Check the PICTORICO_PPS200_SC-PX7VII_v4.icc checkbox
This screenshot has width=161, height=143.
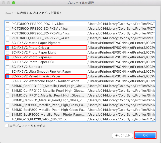click(8, 38)
